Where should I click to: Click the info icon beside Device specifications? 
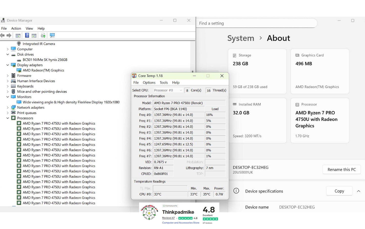tap(236, 191)
